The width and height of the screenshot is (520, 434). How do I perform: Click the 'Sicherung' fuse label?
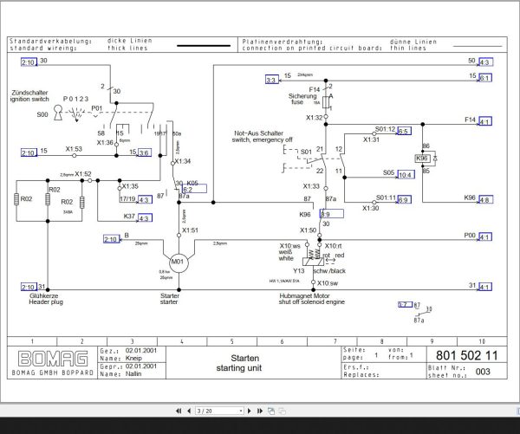[x=302, y=96]
